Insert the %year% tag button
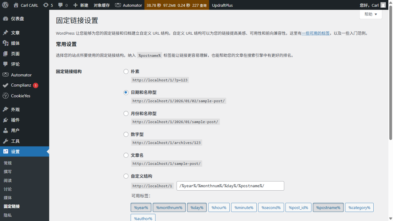The width and height of the screenshot is (393, 221). [x=141, y=207]
